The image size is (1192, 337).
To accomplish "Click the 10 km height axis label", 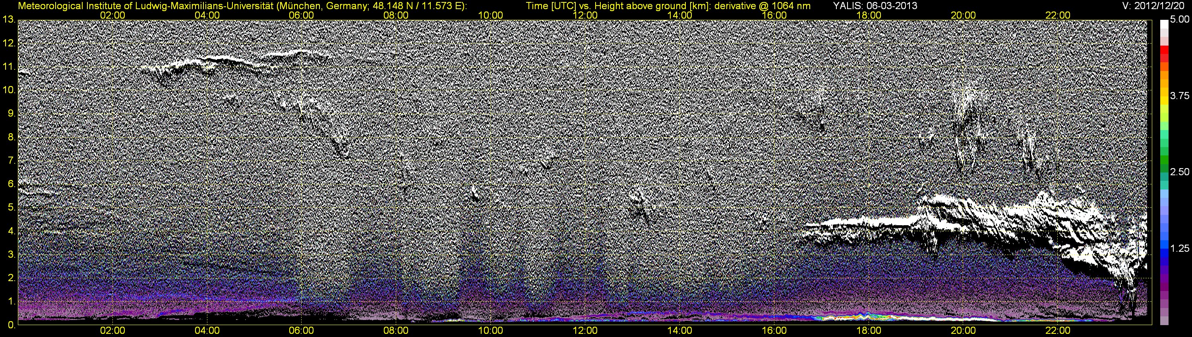I will point(8,90).
